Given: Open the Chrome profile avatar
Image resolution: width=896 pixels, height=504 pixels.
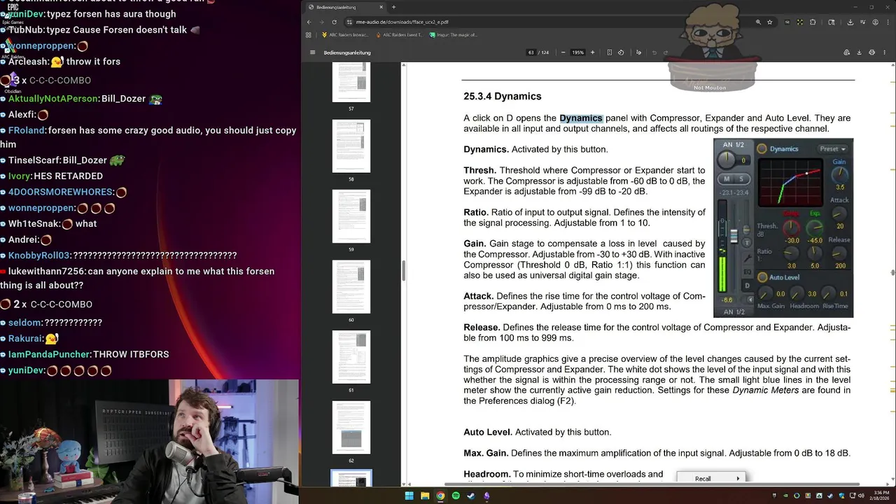Looking at the screenshot, I should (x=875, y=22).
